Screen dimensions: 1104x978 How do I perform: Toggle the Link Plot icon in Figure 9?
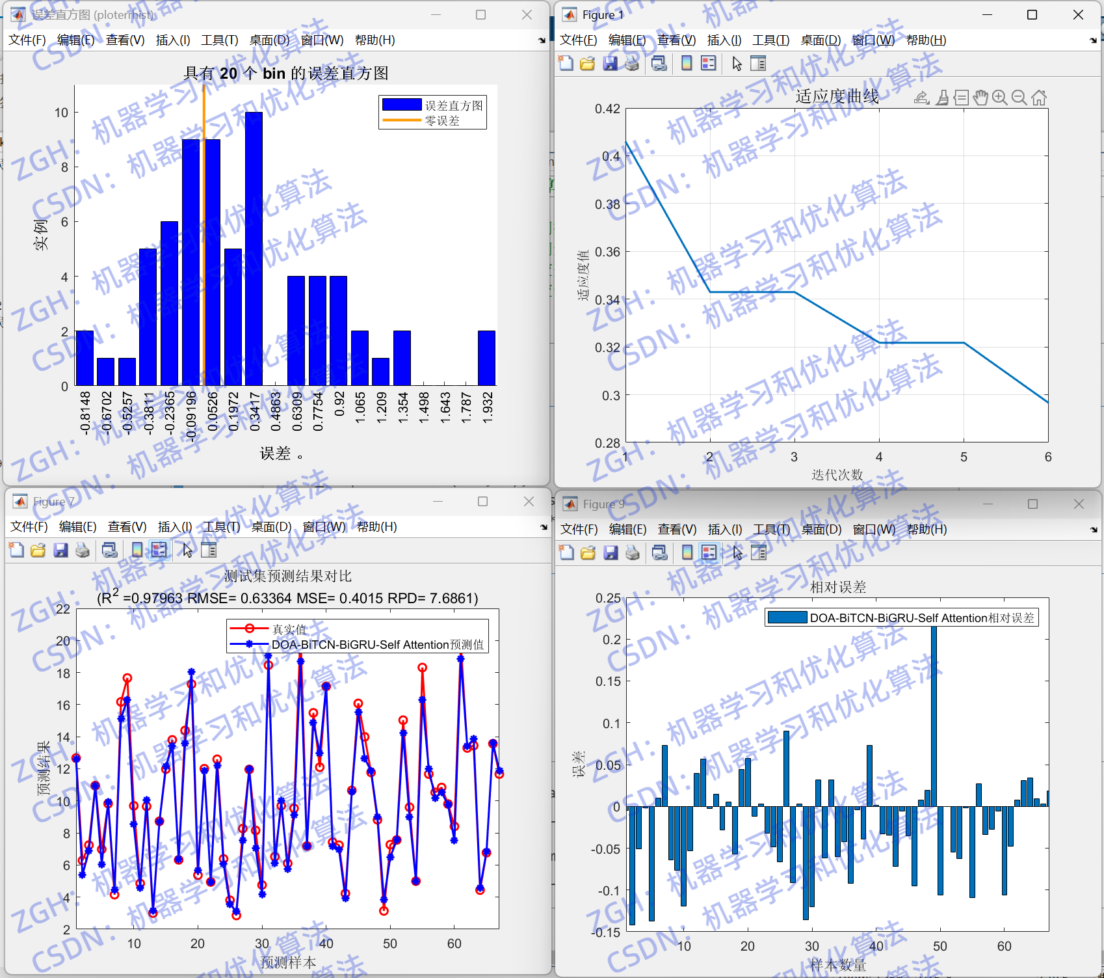(659, 552)
